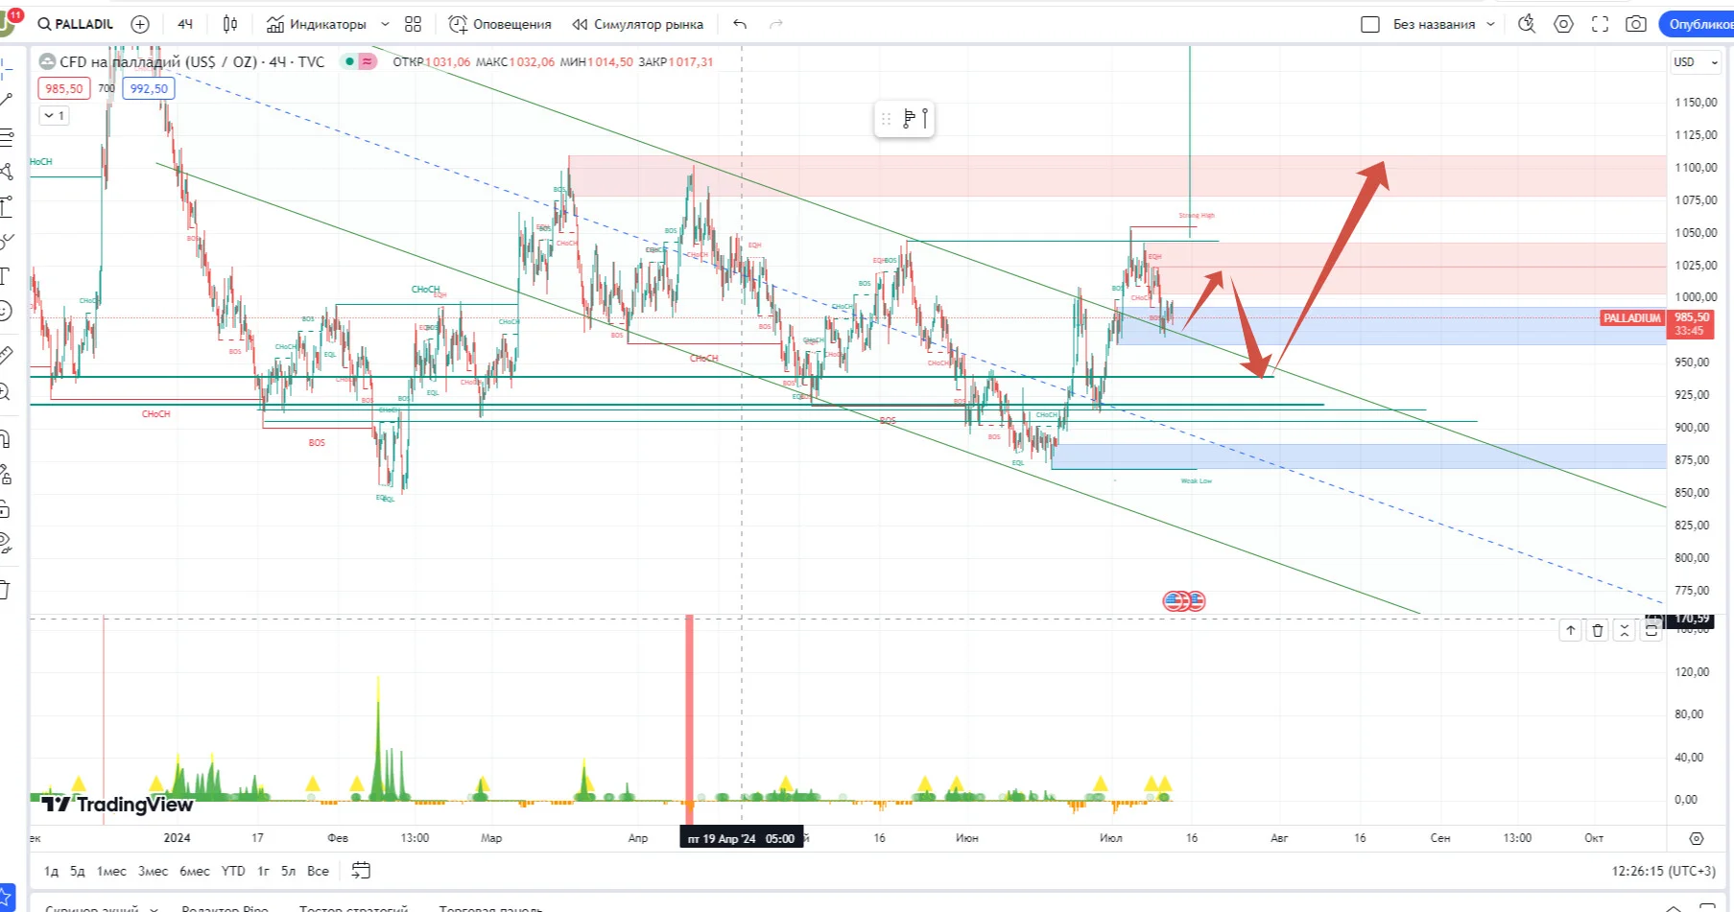1734x912 pixels.
Task: Select the 3мес time range tab
Action: (153, 871)
